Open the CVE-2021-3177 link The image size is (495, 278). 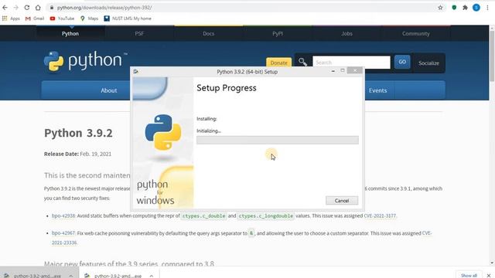click(x=380, y=215)
